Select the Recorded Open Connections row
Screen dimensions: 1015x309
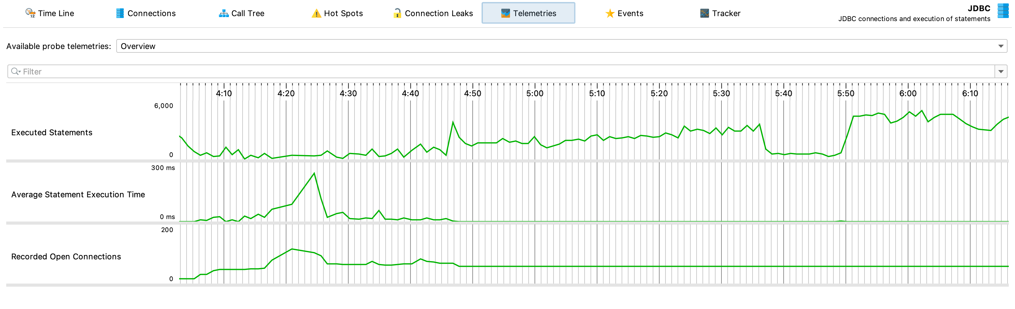pyautogui.click(x=66, y=257)
